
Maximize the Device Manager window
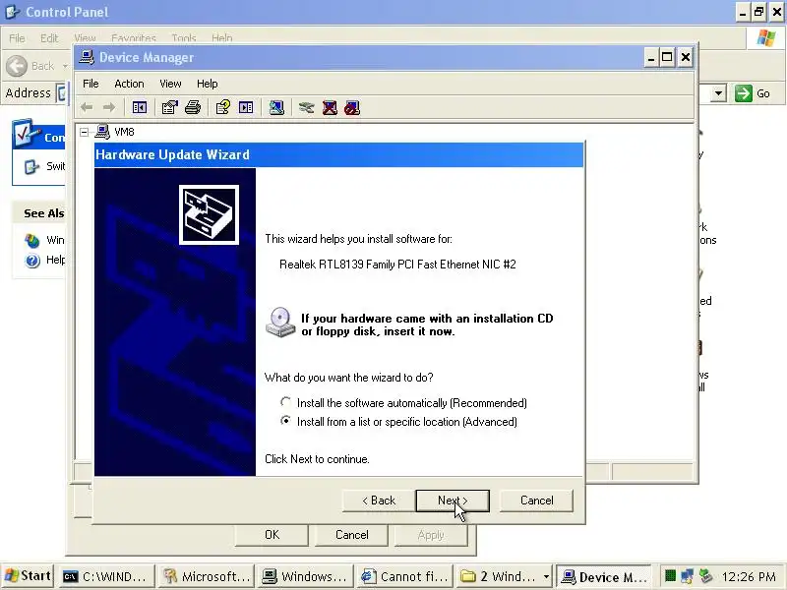click(667, 57)
